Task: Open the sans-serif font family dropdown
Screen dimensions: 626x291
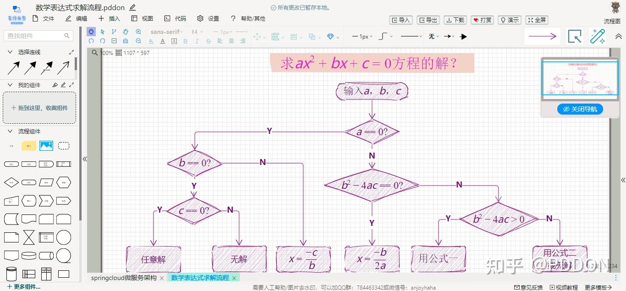Action: click(x=166, y=32)
